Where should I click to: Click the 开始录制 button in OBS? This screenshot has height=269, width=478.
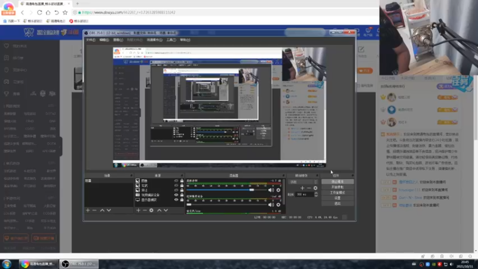[x=338, y=187]
